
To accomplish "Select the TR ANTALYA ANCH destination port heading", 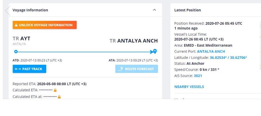I will point(134,41).
